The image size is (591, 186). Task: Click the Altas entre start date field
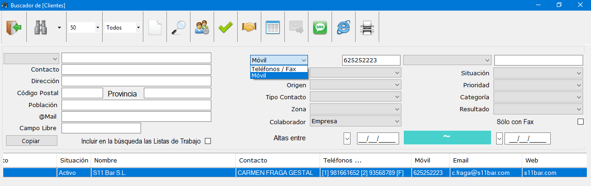point(378,138)
